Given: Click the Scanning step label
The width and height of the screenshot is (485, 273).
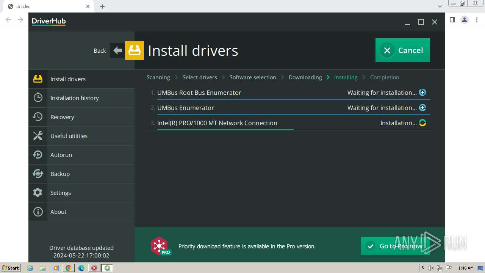Looking at the screenshot, I should tap(158, 77).
